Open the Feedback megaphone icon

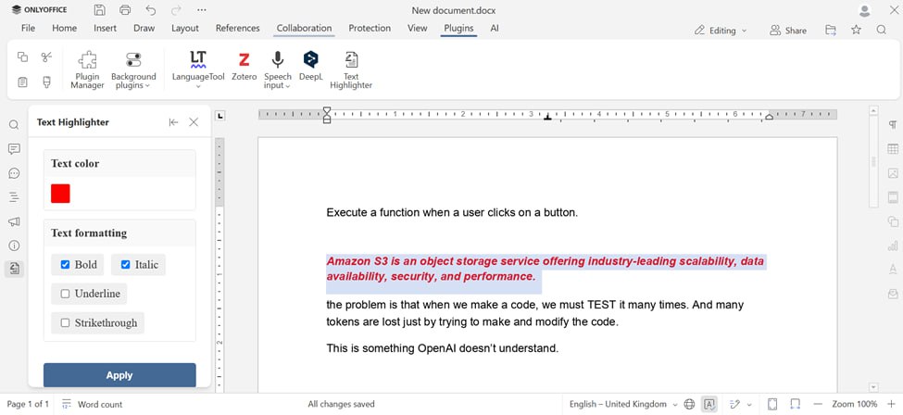click(x=15, y=221)
